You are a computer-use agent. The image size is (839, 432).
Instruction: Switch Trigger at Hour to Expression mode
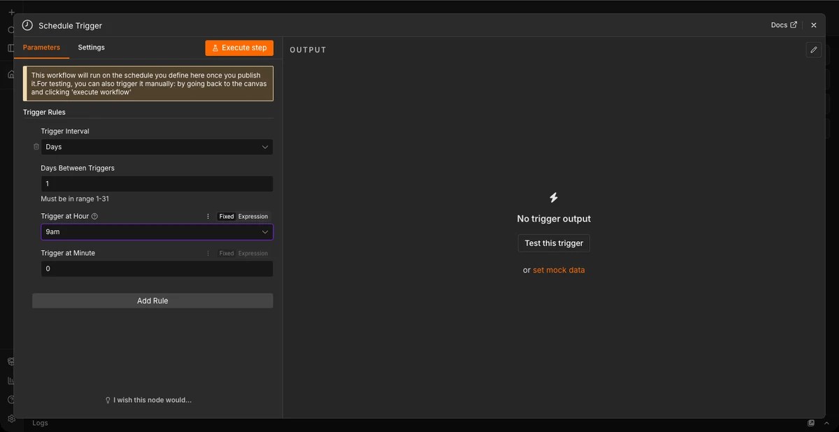253,217
